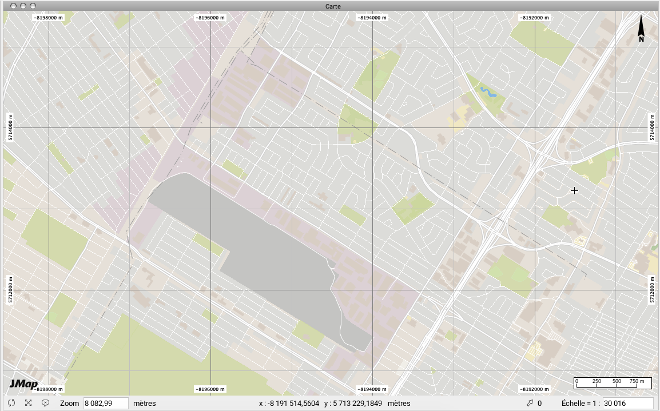
Task: Click the "Zoom" label in the status bar
Action: tap(69, 404)
